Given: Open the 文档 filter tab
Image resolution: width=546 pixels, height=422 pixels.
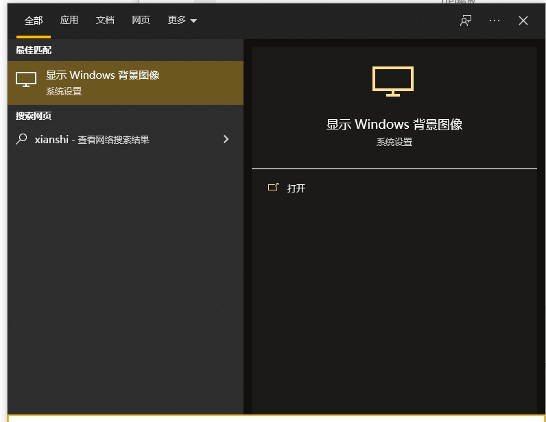Looking at the screenshot, I should tap(105, 20).
